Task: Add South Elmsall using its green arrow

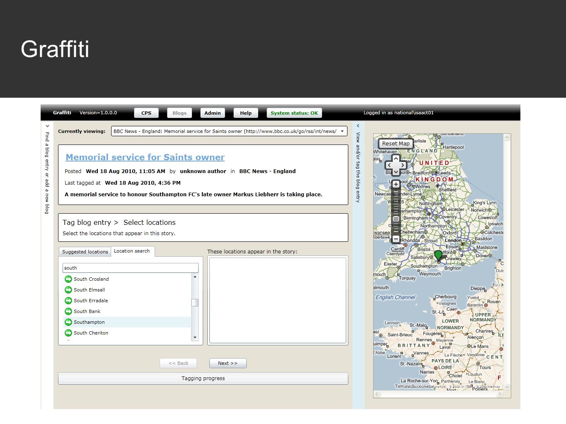Action: click(x=68, y=290)
